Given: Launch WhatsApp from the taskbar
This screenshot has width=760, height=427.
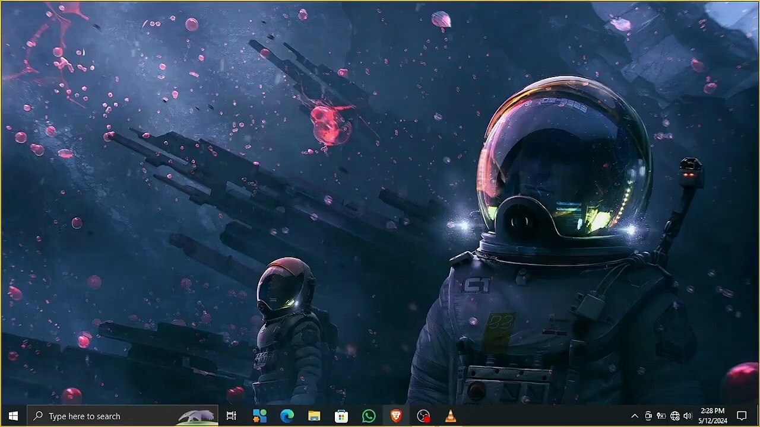Looking at the screenshot, I should (x=369, y=416).
